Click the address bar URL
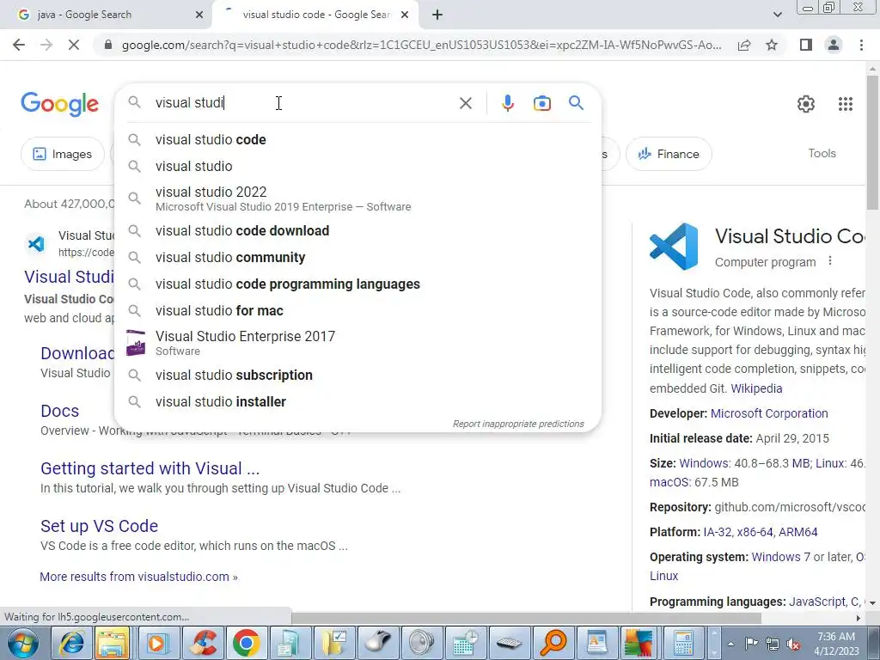 pos(421,45)
